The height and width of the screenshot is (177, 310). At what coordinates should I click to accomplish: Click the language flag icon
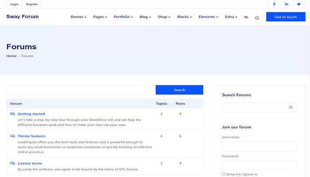[246, 17]
